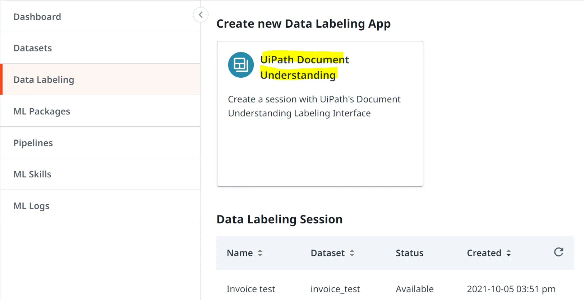Viewport: 584px width, 300px height.
Task: Click the Create new Data Labeling App heading
Action: (x=304, y=24)
